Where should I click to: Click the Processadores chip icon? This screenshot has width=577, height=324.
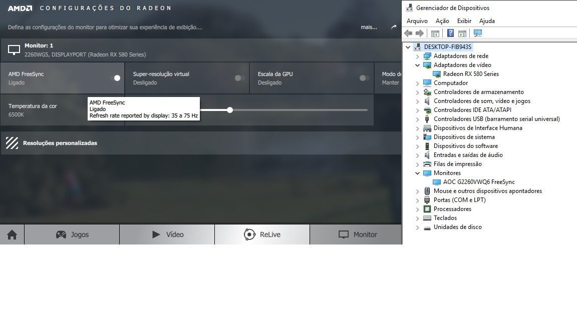click(427, 209)
